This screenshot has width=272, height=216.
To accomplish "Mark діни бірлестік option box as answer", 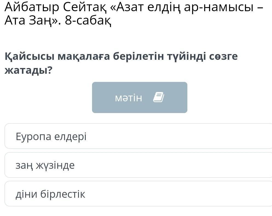I will pos(138,194).
